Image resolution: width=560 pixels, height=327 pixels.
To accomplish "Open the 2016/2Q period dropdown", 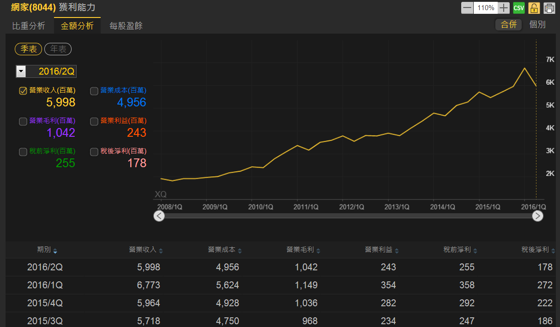I will (x=21, y=71).
